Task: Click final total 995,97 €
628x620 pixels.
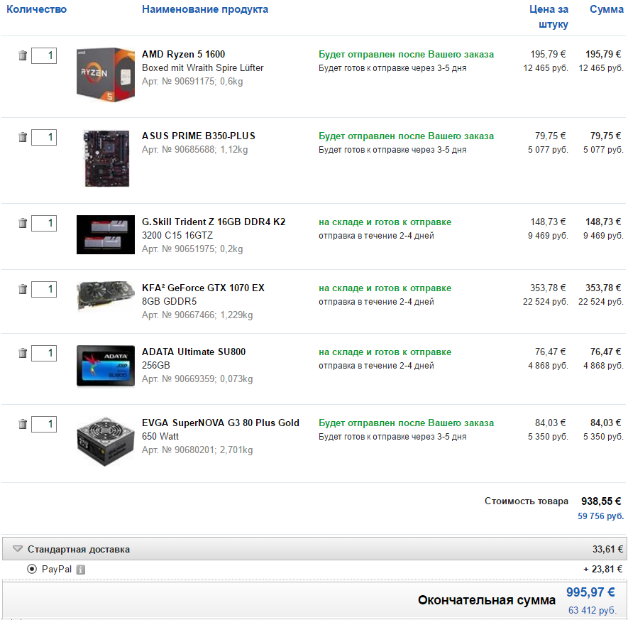Action: 590,592
